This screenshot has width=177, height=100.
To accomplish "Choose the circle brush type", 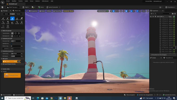I will pyautogui.click(x=12, y=33).
